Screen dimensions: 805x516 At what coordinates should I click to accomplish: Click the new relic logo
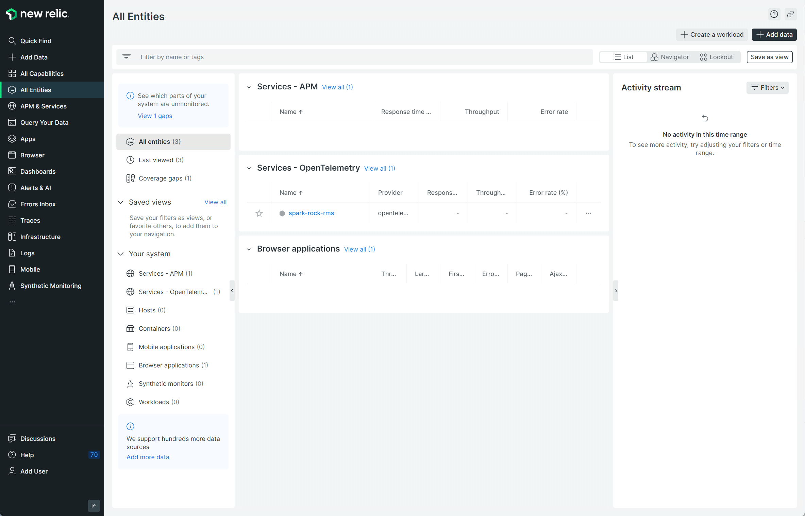(37, 14)
